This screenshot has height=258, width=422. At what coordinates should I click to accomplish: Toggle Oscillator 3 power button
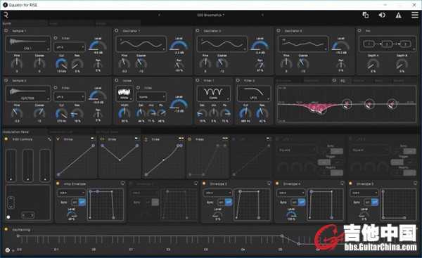point(279,31)
